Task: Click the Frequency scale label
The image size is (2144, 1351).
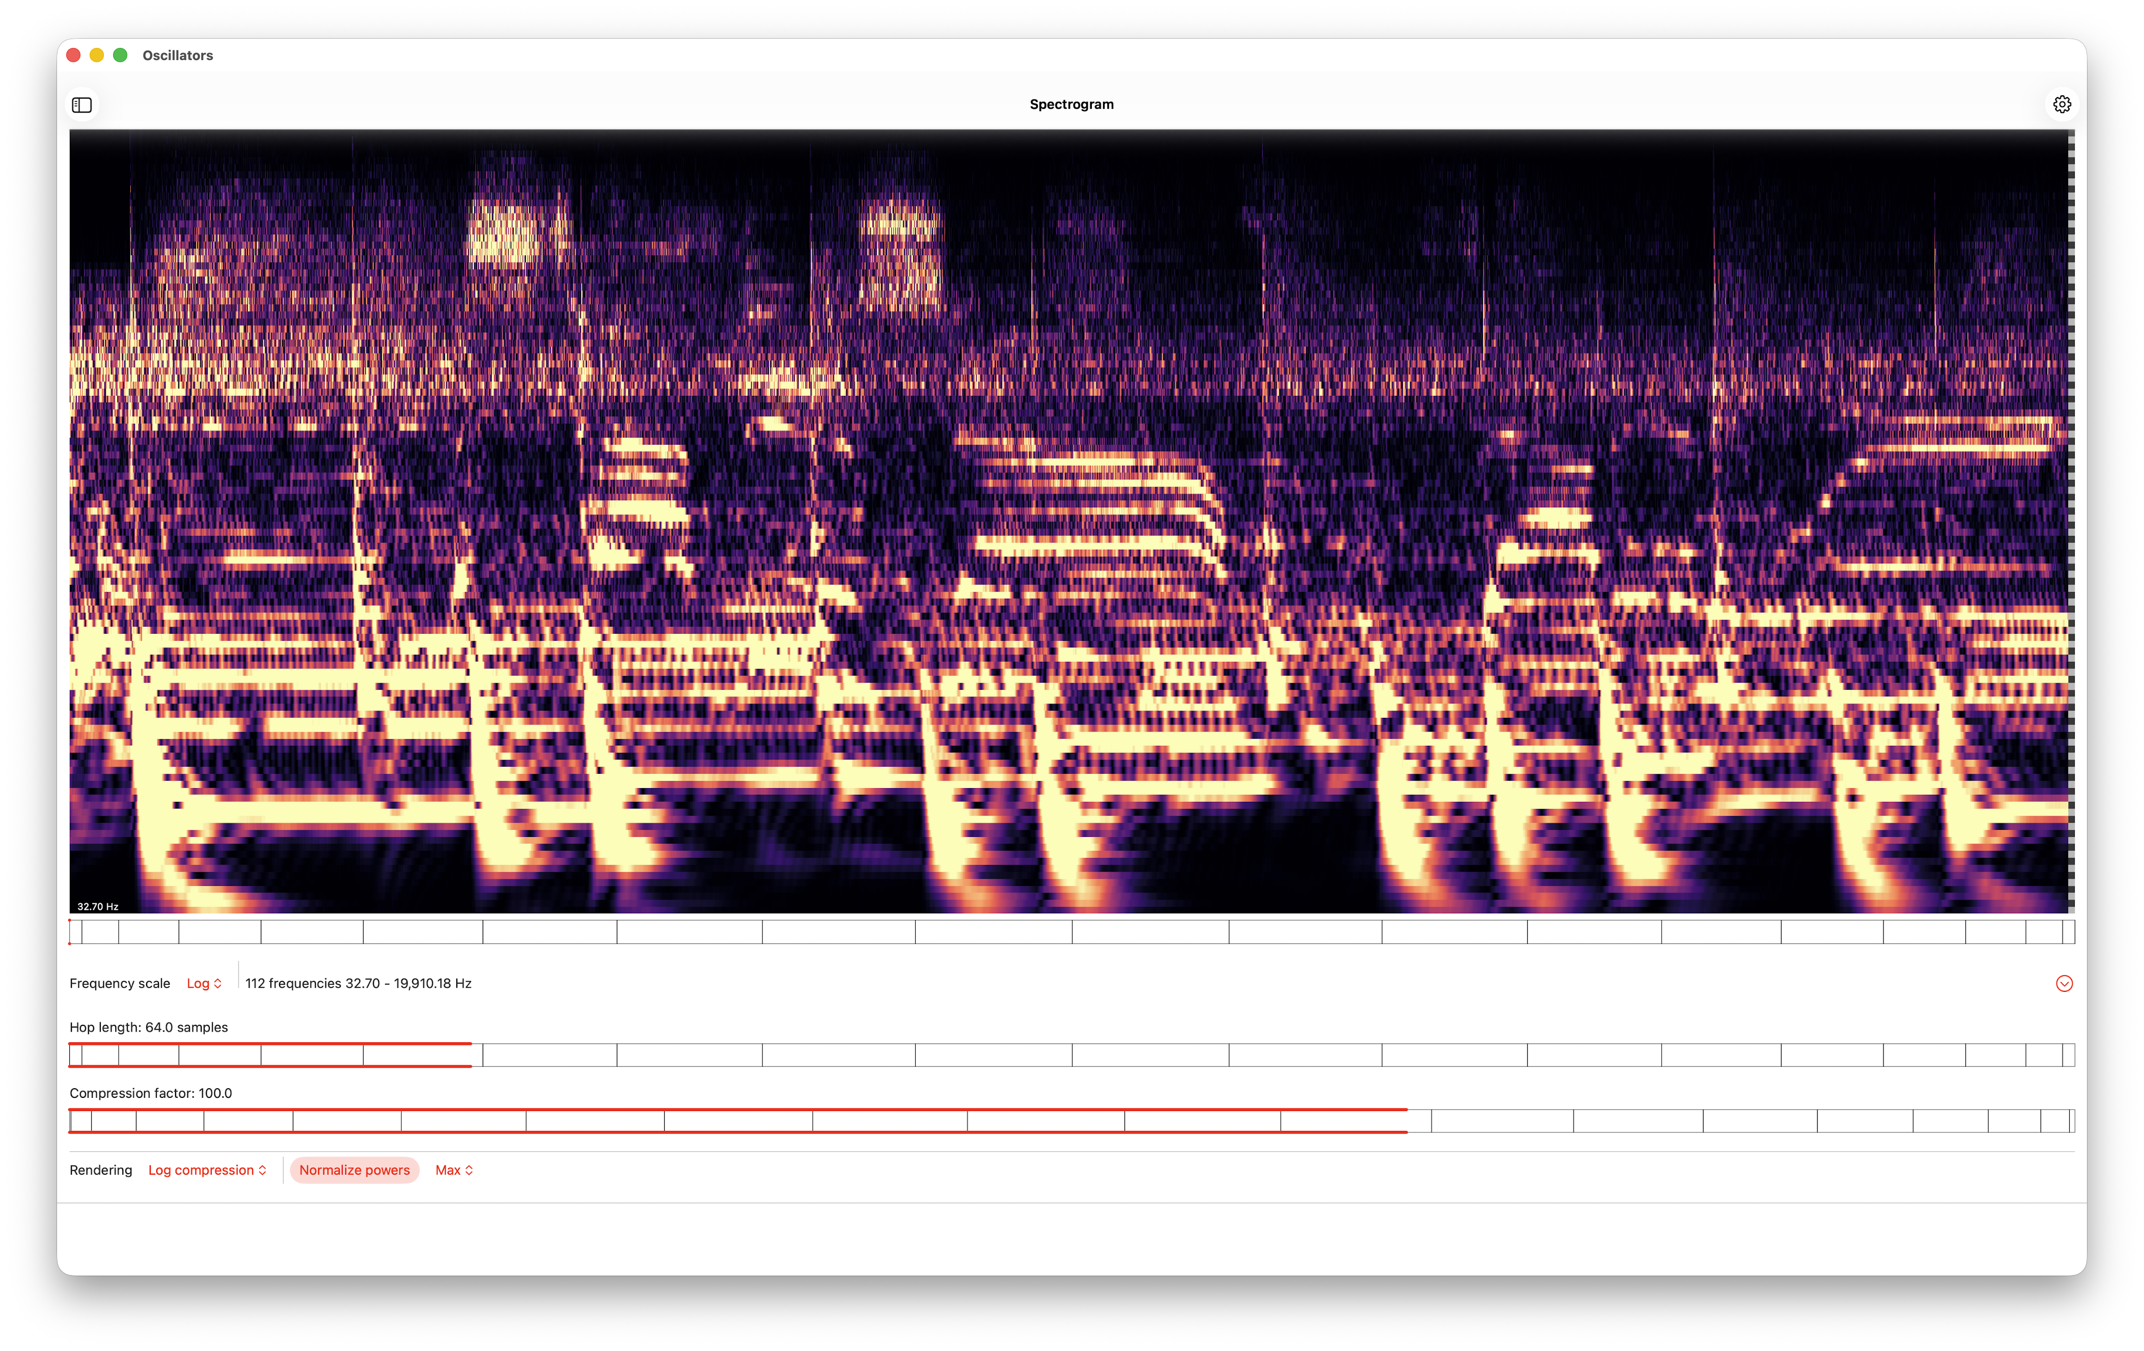Action: tap(119, 983)
